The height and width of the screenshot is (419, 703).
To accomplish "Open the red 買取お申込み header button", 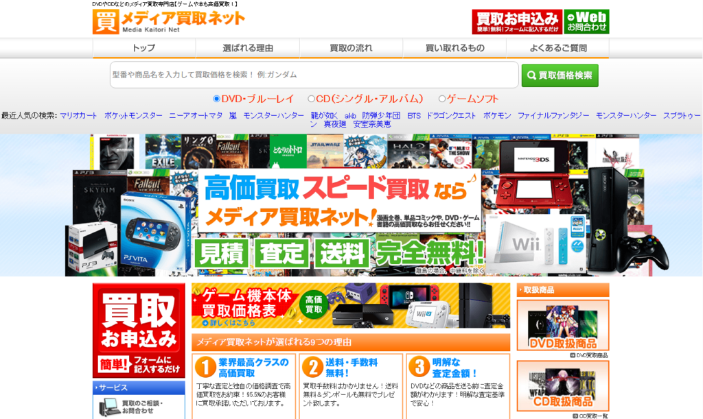I will click(517, 21).
